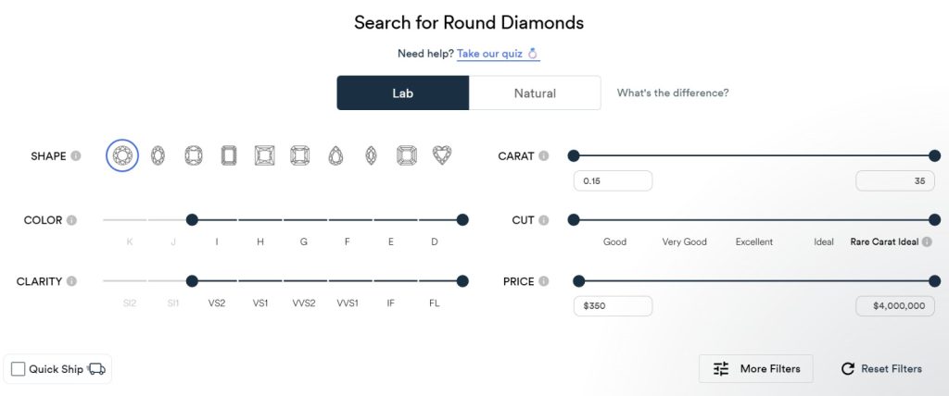Select the Lab diamonds tab

click(403, 93)
